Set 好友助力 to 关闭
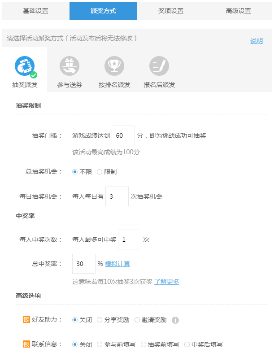The height and width of the screenshot is (357, 274). click(75, 320)
